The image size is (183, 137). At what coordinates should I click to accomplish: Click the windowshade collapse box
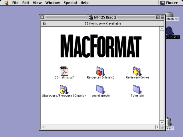click(162, 17)
